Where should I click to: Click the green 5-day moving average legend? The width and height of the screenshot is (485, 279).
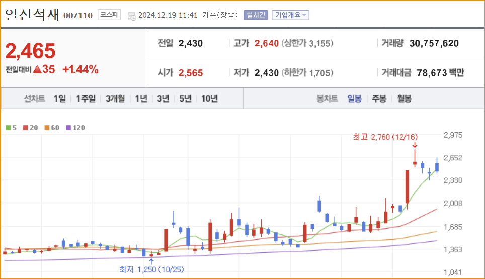[x=11, y=128]
